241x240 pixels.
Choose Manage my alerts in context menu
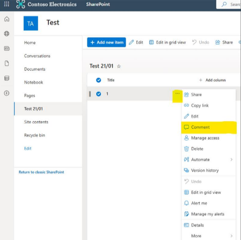point(209,214)
